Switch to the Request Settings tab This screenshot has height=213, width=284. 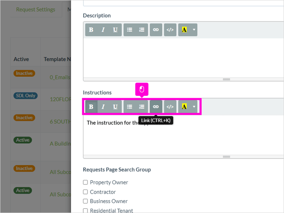pyautogui.click(x=35, y=9)
